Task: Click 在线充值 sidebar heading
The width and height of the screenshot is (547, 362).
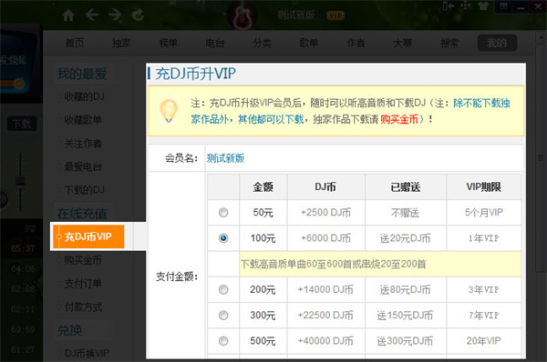Action: (82, 214)
